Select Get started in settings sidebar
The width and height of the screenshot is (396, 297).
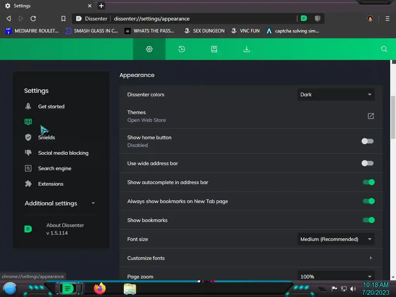point(51,106)
